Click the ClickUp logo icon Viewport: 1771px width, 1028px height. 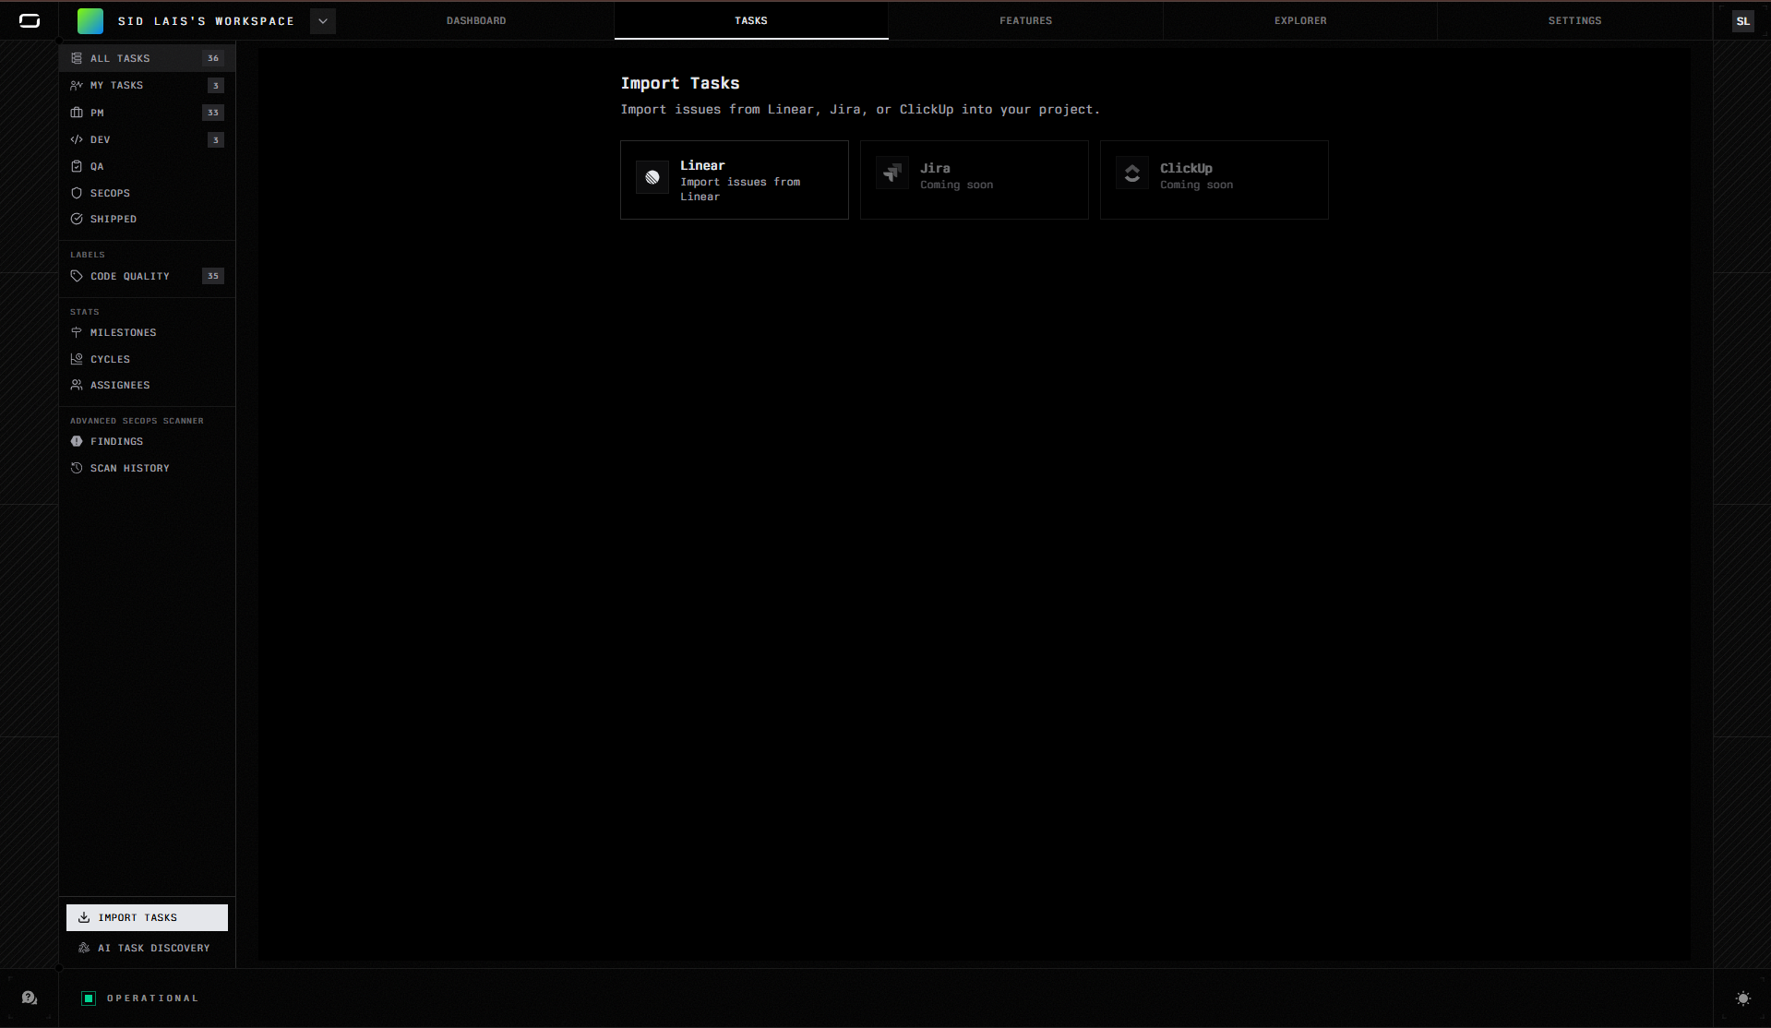click(x=1132, y=173)
